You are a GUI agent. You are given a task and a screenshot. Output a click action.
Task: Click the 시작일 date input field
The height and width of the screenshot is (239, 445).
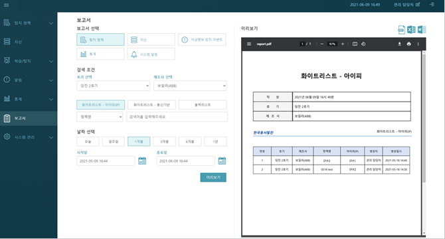[106, 161]
